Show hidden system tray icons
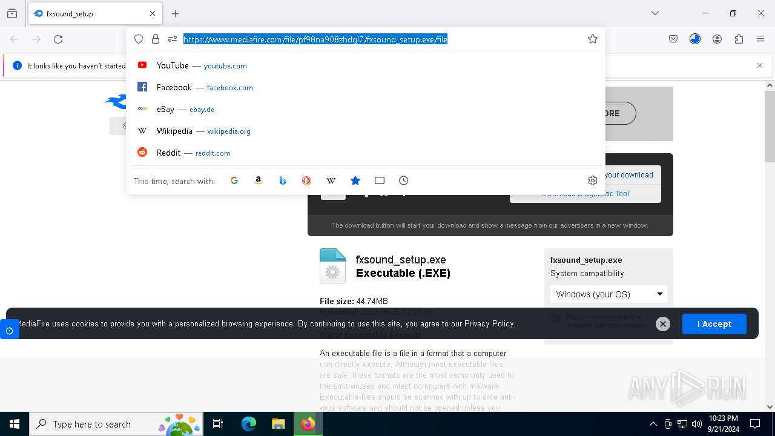This screenshot has width=775, height=436. pyautogui.click(x=653, y=424)
